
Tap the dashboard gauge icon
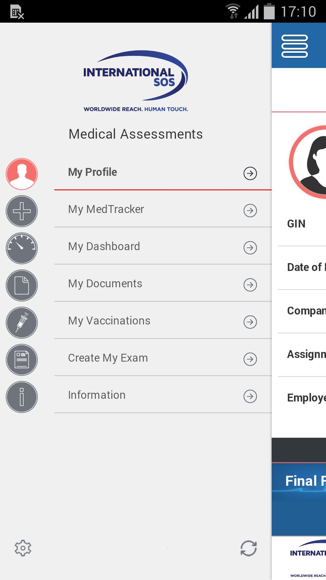[22, 248]
